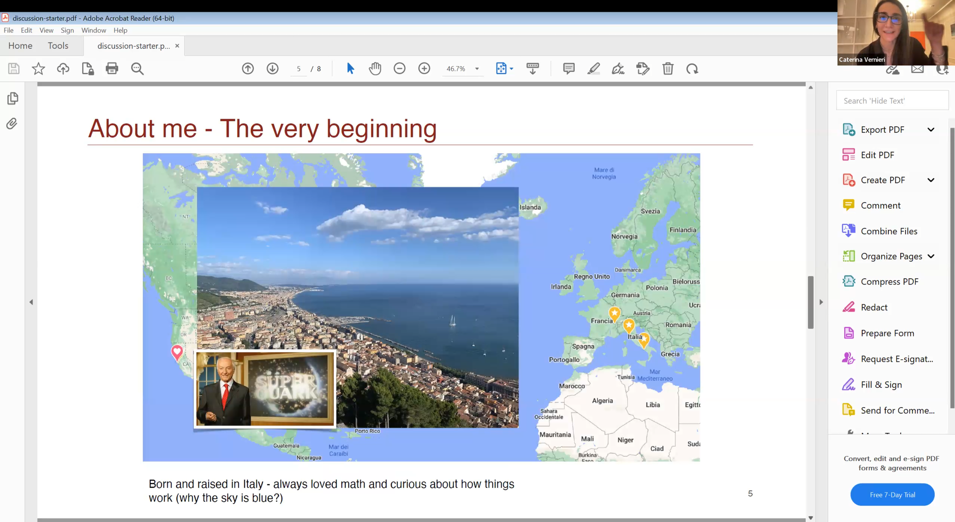The image size is (955, 522).
Task: Switch to the Tools tab
Action: [58, 46]
